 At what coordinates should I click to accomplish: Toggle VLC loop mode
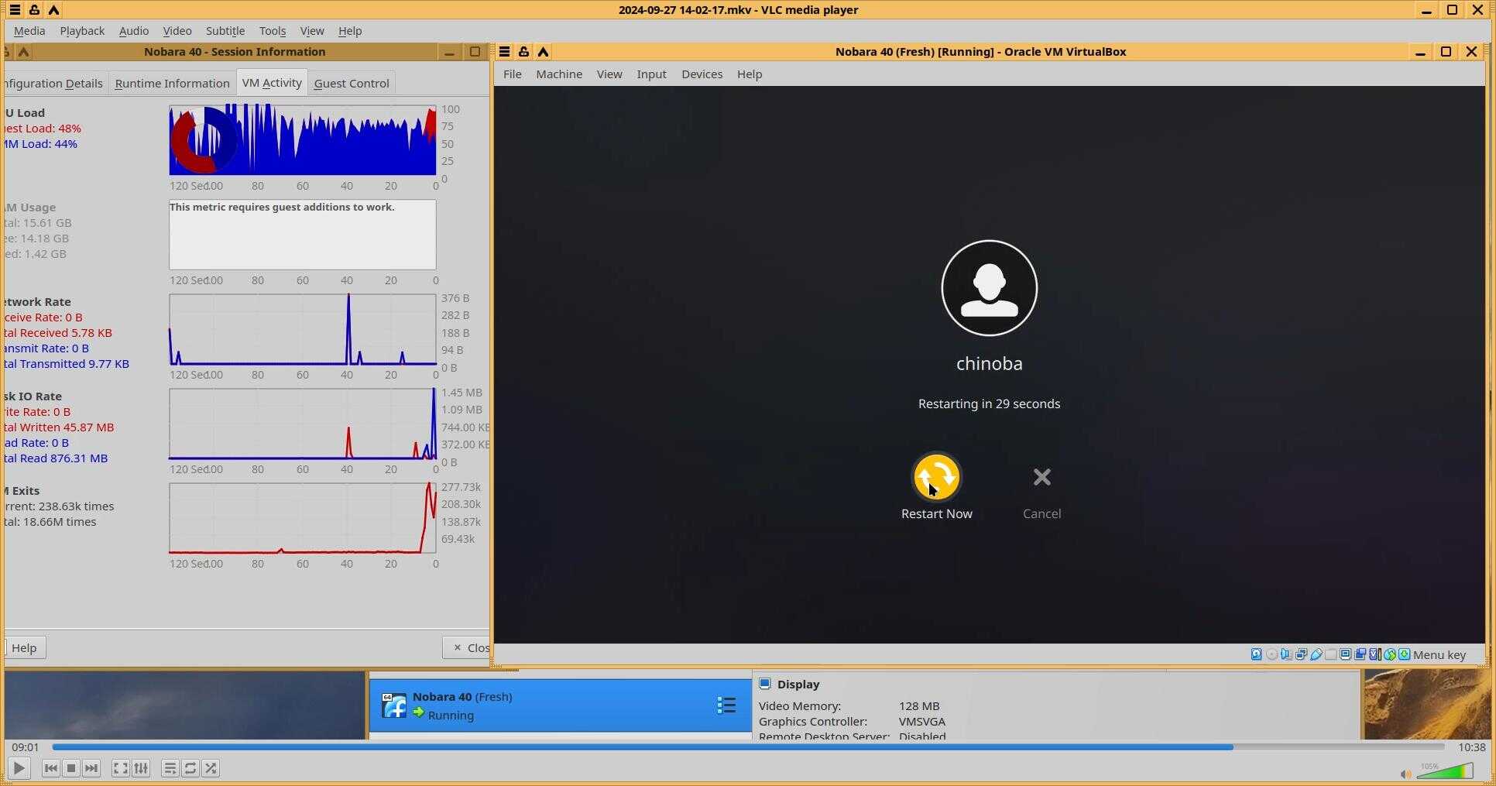(190, 768)
